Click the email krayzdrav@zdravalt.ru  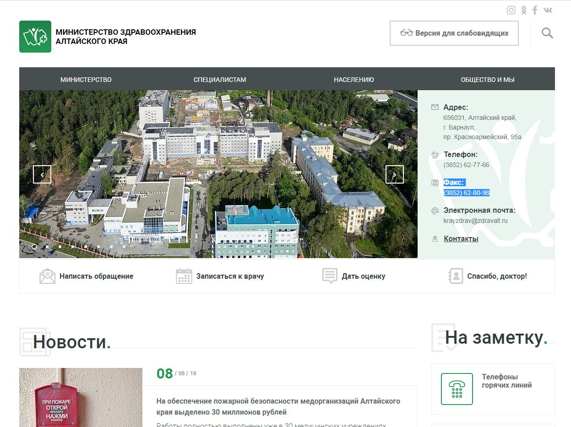[x=475, y=221]
